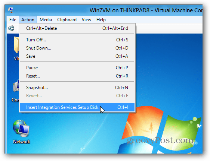Open the Media menu
Image resolution: width=210 pixels, height=161 pixels.
46,20
